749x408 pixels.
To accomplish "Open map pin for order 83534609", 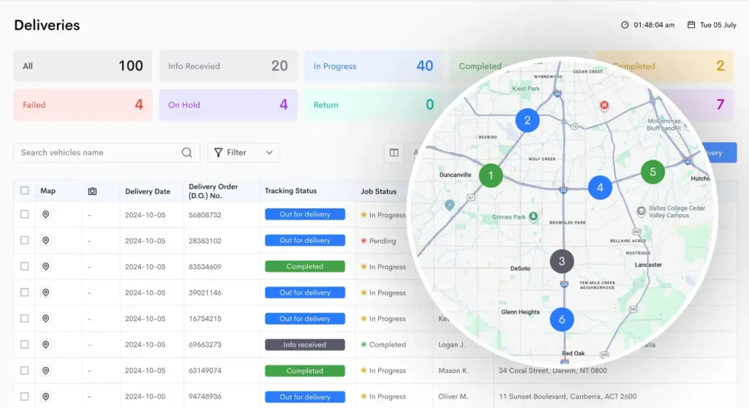I will click(46, 267).
